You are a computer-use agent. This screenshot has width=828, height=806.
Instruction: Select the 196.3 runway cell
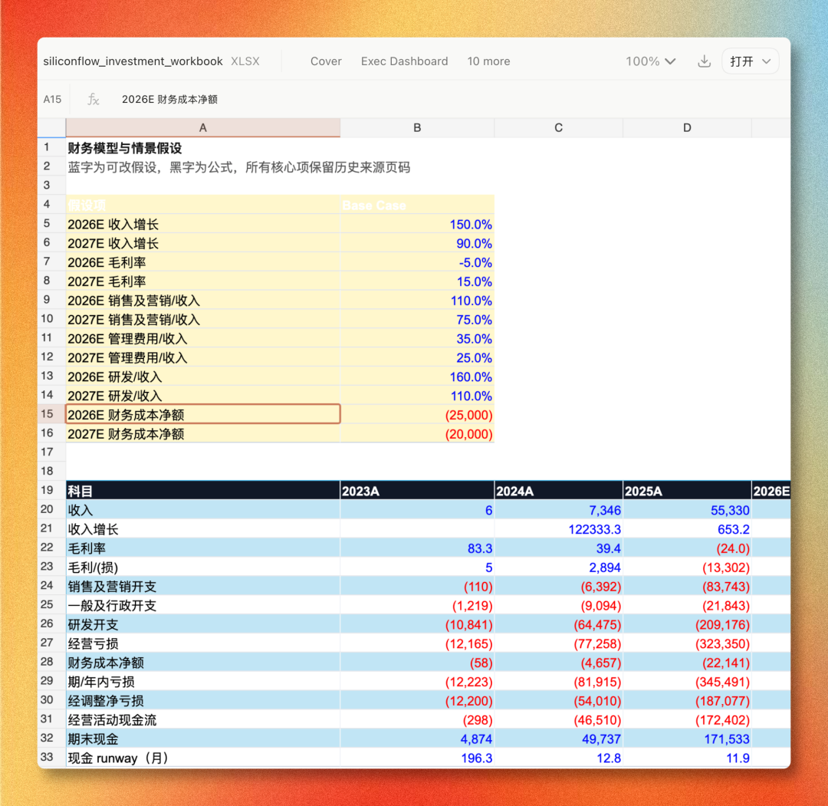point(417,758)
